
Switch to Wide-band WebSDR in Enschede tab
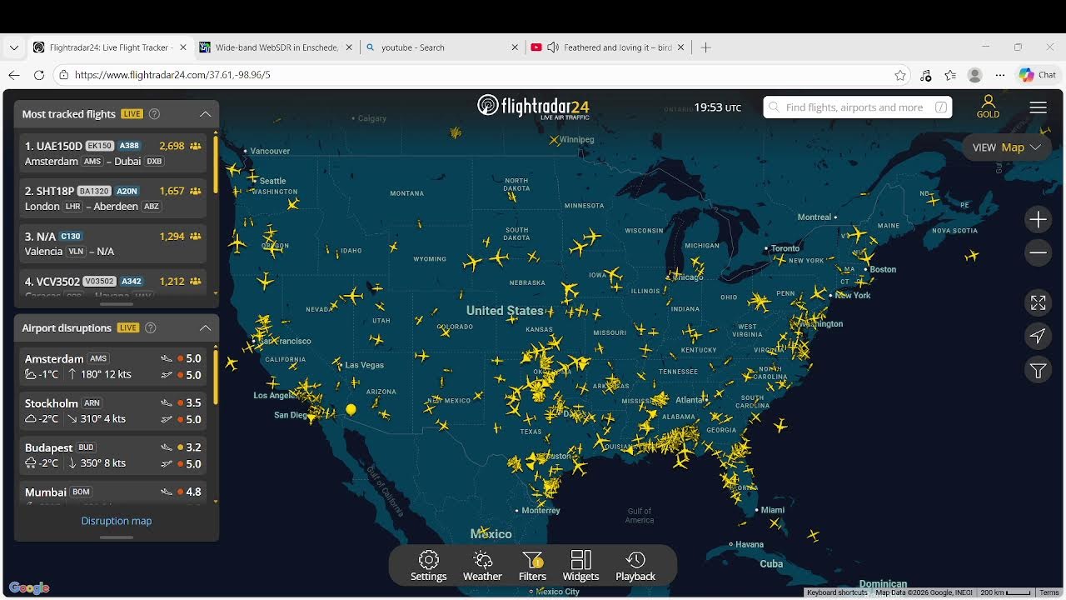tap(276, 47)
